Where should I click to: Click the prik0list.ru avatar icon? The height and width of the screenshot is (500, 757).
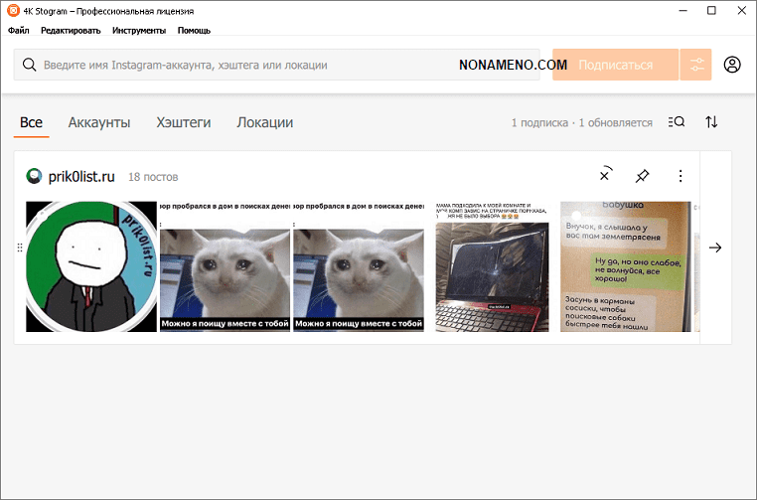point(35,176)
